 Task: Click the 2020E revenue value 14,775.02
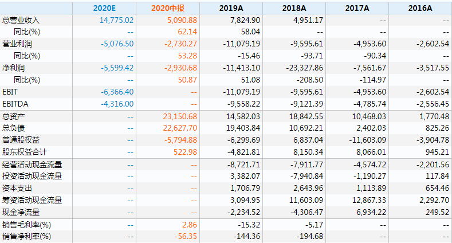(116, 20)
